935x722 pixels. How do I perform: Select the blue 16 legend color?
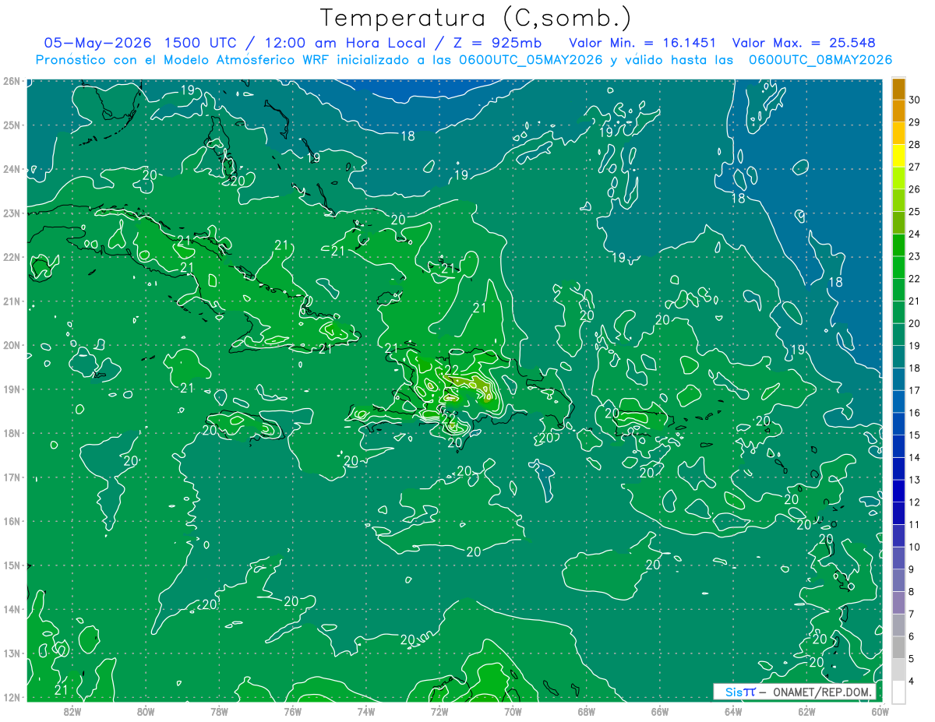(x=898, y=403)
